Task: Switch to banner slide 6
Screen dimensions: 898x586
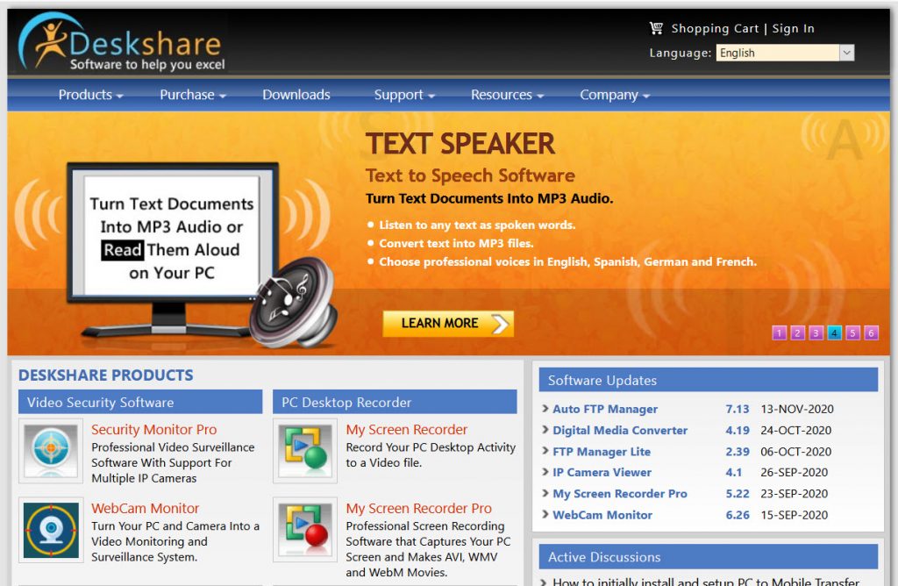Action: click(871, 332)
